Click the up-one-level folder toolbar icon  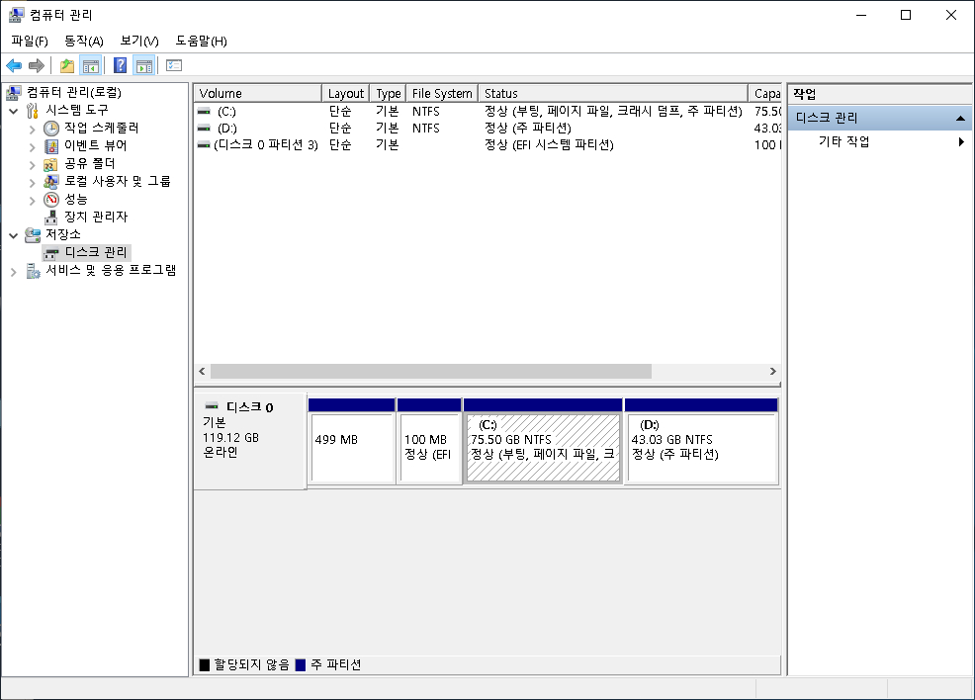tap(66, 65)
